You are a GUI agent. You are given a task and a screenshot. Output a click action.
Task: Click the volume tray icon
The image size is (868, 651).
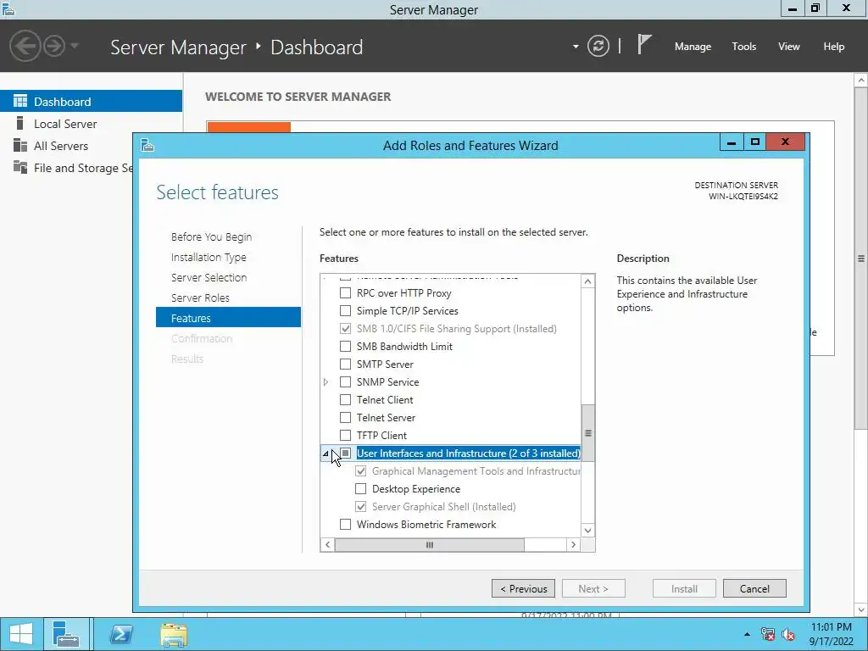(x=788, y=634)
